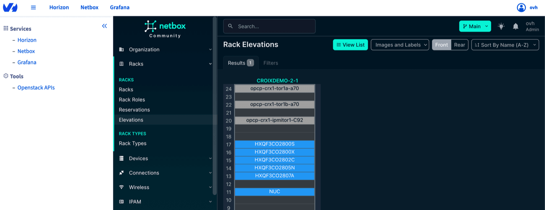Open the hamburger menu icon
This screenshot has width=545, height=210.
click(33, 7)
